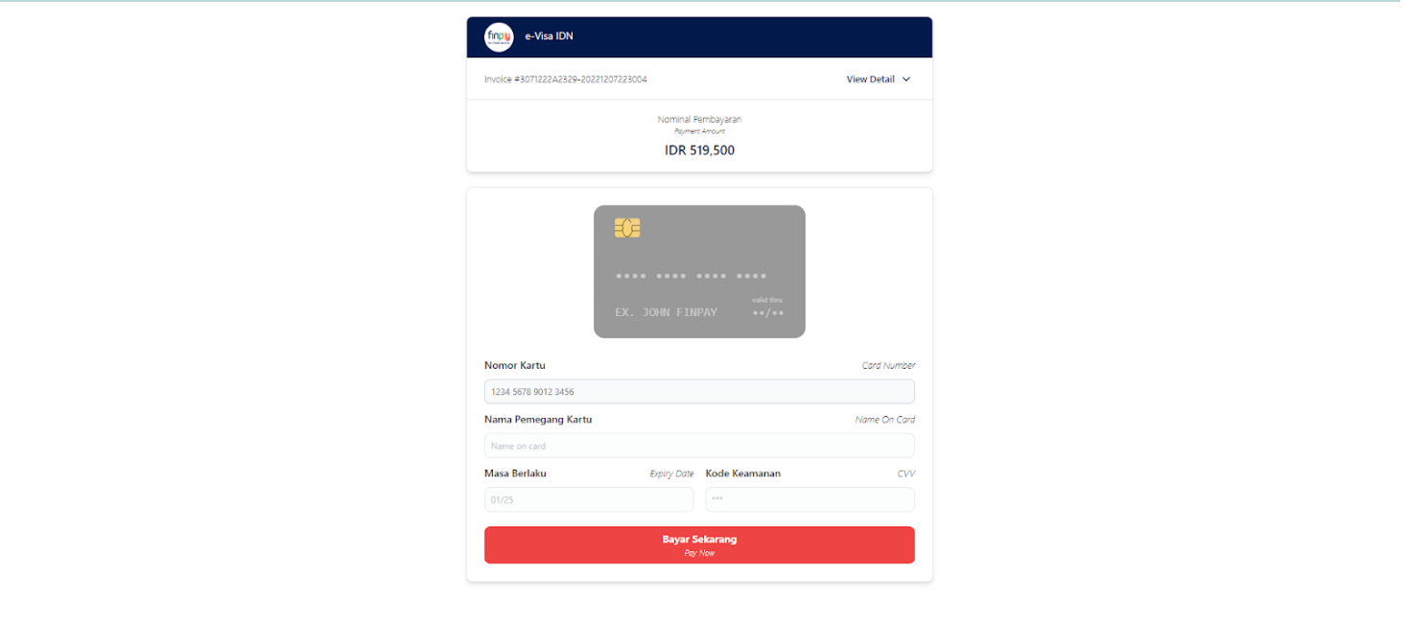Select the Masa Berlaku expiry date field
The height and width of the screenshot is (644, 1407).
[589, 499]
